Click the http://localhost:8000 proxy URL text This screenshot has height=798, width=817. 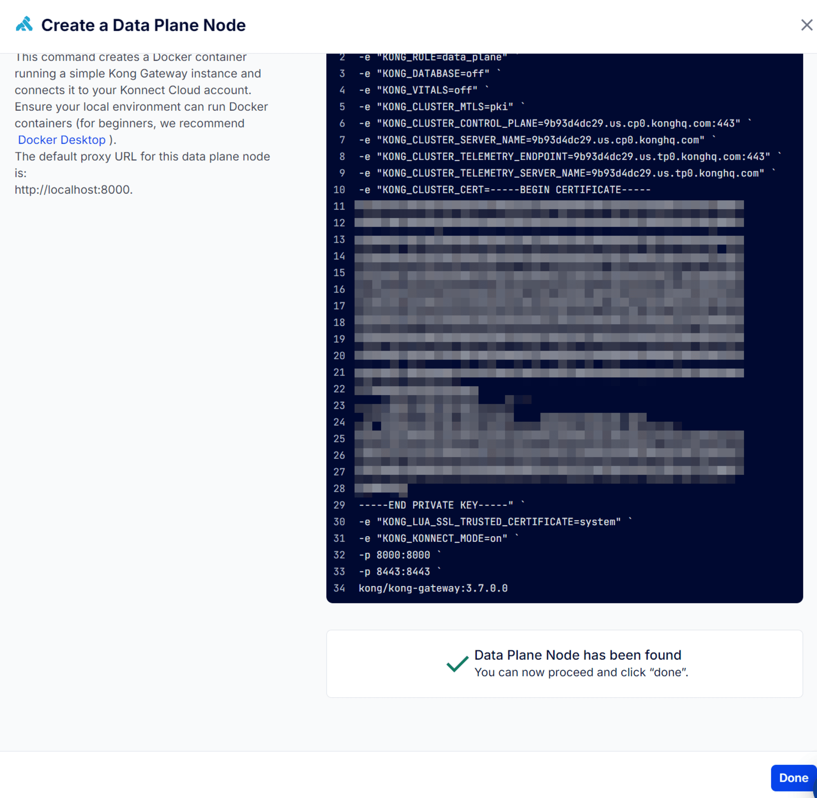(x=73, y=190)
